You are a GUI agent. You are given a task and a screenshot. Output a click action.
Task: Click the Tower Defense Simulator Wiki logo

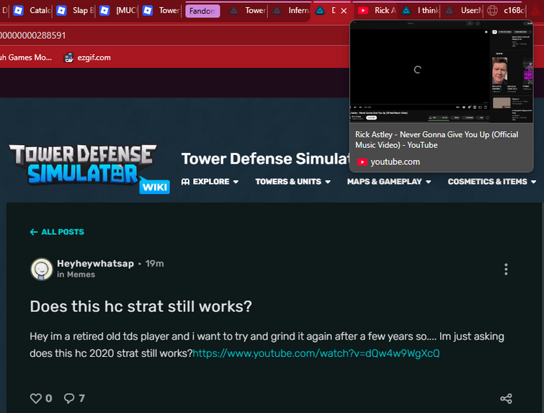89,169
